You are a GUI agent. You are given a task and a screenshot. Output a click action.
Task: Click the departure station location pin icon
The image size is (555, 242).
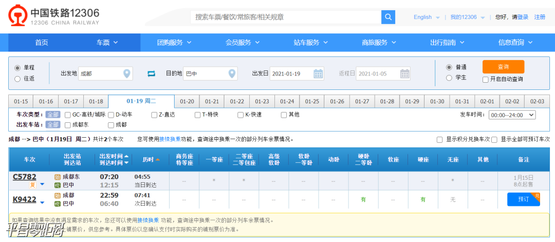click(x=127, y=73)
